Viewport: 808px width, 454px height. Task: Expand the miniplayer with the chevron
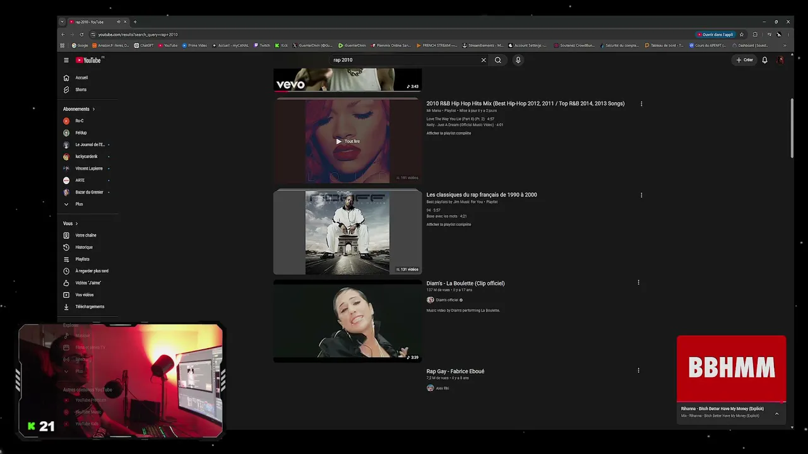coord(776,414)
